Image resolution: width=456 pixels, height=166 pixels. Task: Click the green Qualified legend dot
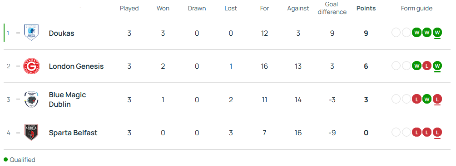pos(5,160)
